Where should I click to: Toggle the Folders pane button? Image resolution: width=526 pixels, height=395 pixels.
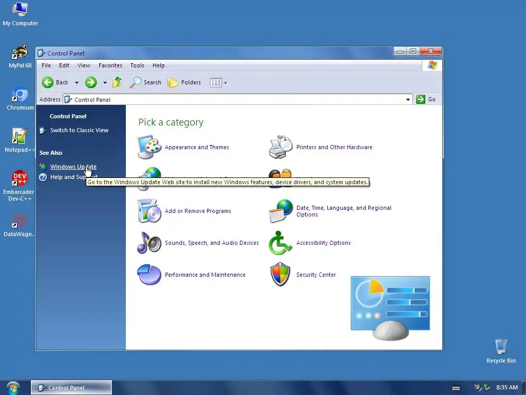(x=184, y=82)
